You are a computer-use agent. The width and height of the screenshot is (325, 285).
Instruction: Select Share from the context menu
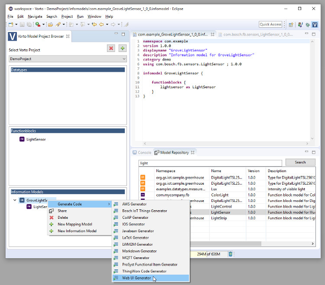click(80, 211)
